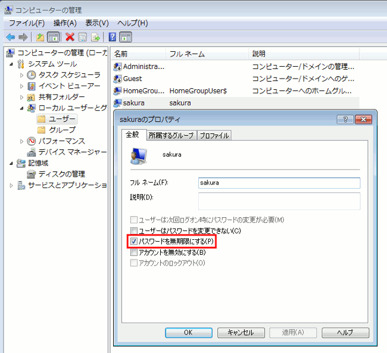
Task: Click the Up One Level folder toolbar icon
Action: point(40,37)
